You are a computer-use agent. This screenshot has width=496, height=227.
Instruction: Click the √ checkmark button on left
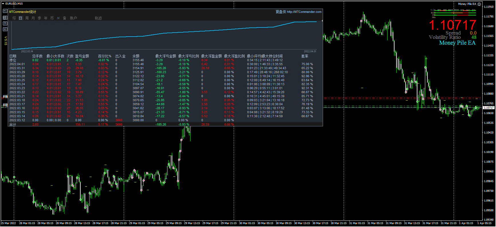point(5,29)
